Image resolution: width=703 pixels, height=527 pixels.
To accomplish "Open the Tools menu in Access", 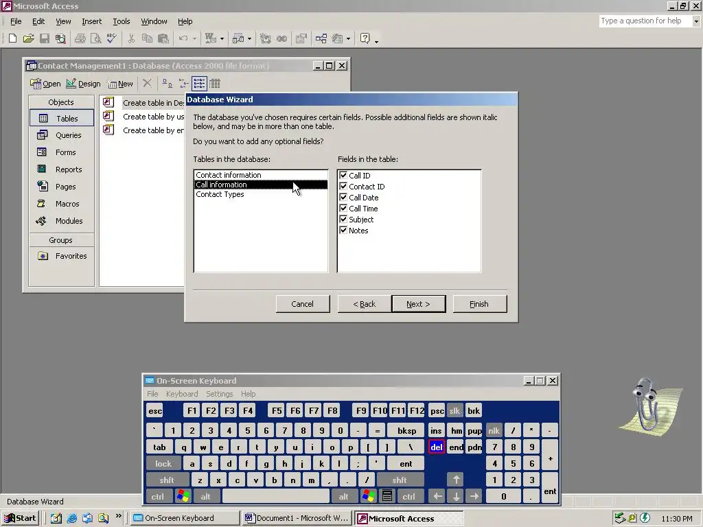I will click(x=121, y=21).
